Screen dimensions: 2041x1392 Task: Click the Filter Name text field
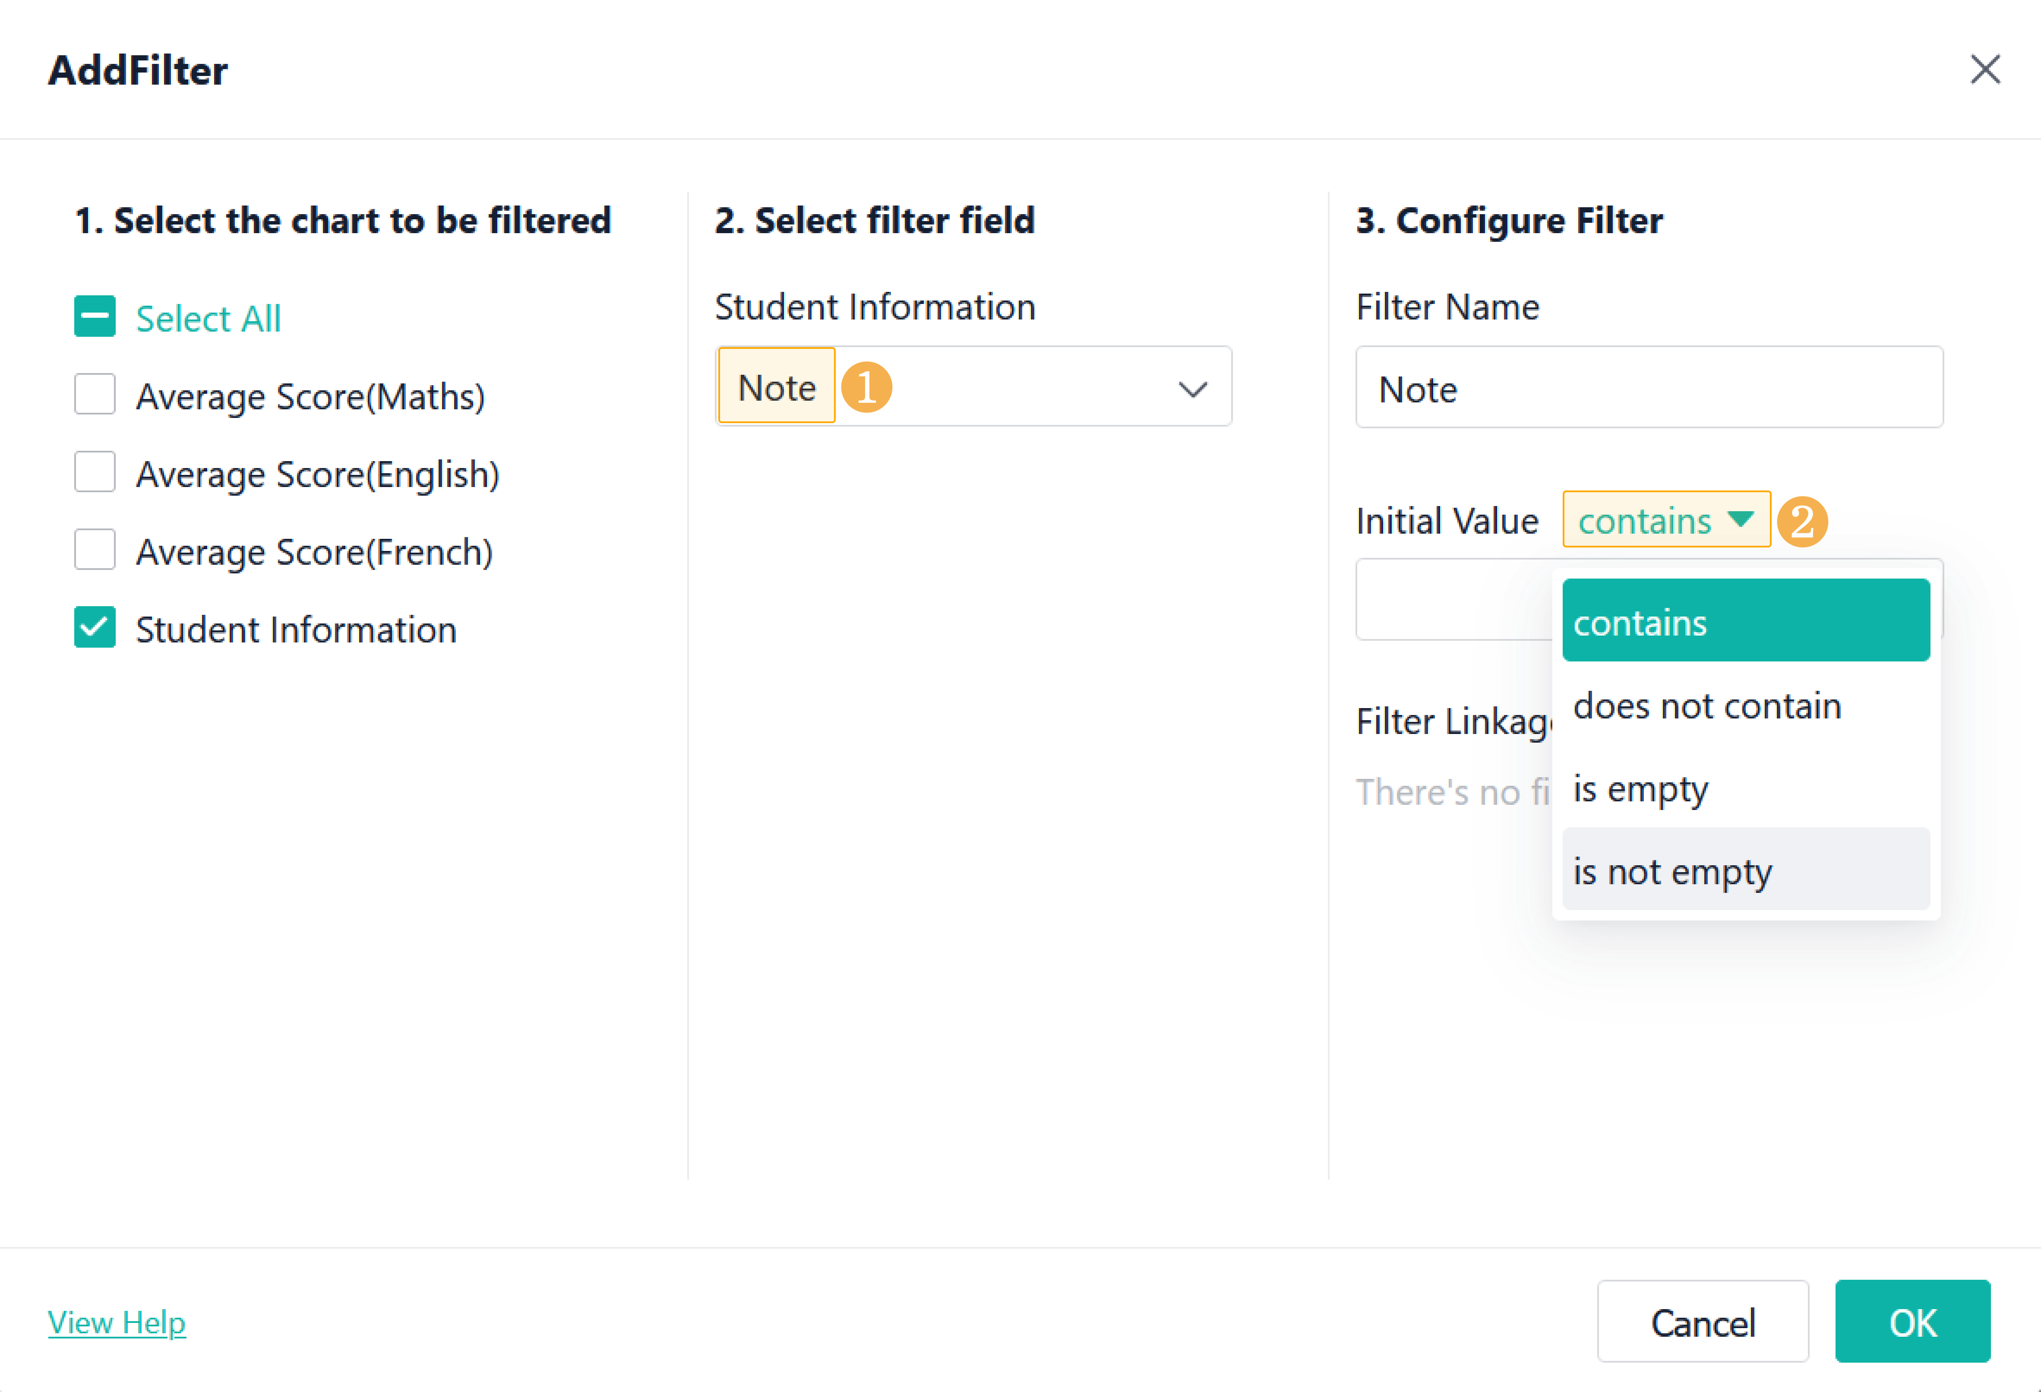(x=1649, y=388)
